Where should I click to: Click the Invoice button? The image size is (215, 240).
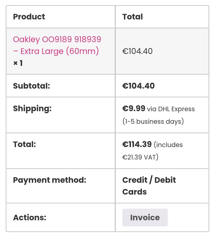(x=145, y=218)
